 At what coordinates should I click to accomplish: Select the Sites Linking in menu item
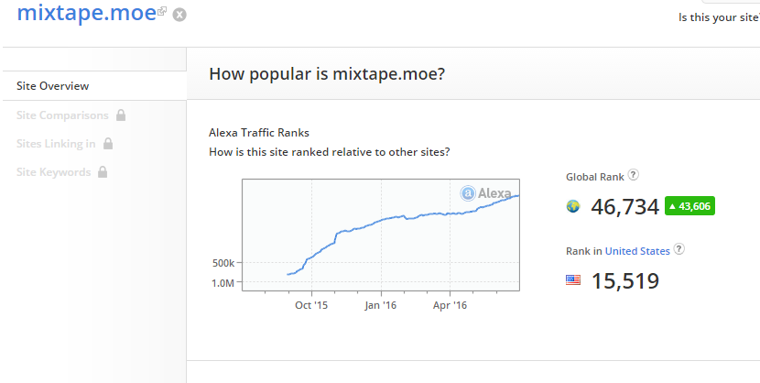click(56, 144)
